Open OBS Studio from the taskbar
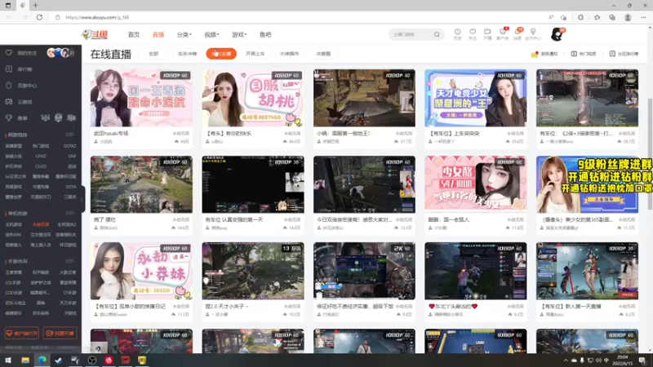This screenshot has height=367, width=653. pos(92,360)
